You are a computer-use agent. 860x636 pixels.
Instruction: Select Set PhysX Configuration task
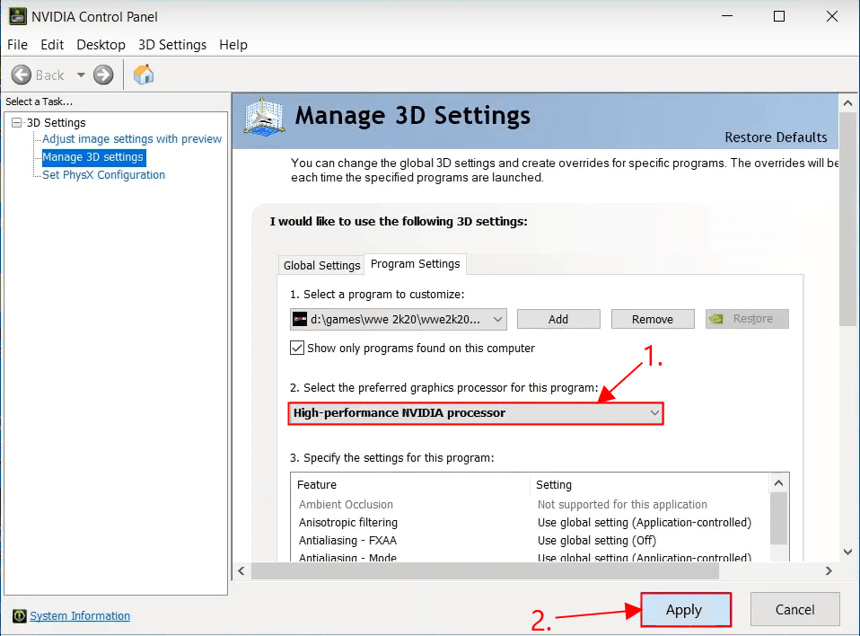click(103, 175)
